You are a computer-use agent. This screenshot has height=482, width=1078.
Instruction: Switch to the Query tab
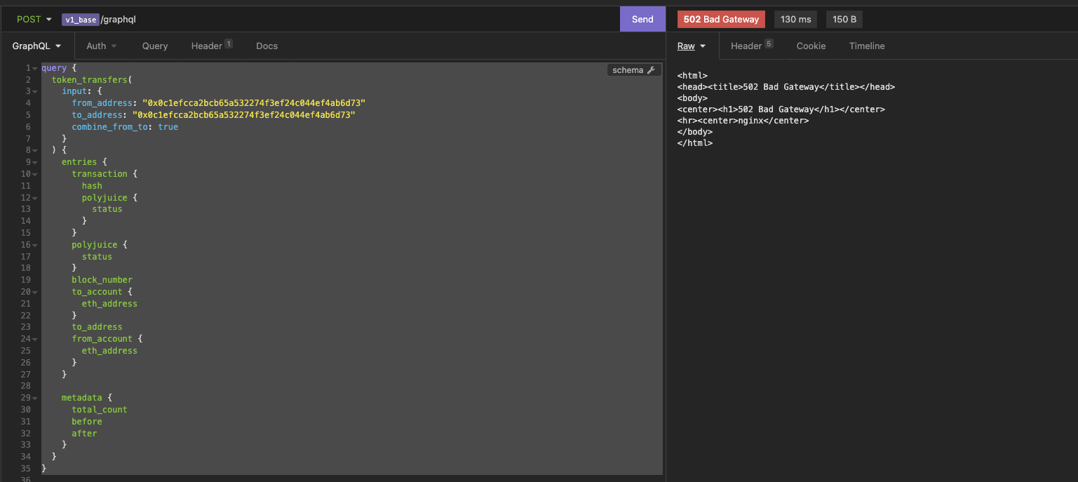pos(155,46)
